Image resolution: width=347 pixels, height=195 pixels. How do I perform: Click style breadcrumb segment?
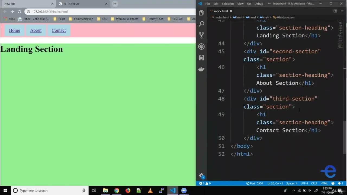click(x=264, y=17)
